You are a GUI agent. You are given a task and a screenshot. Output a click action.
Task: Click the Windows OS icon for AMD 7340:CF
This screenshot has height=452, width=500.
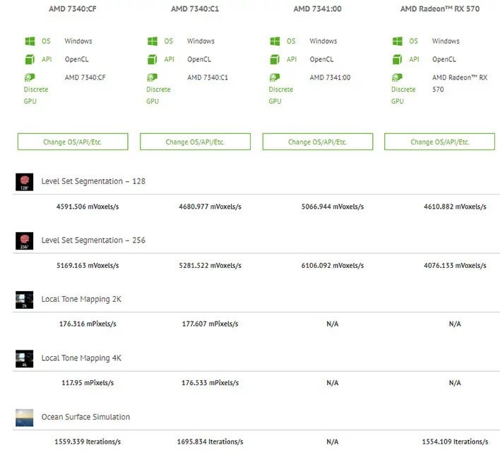[x=29, y=42]
